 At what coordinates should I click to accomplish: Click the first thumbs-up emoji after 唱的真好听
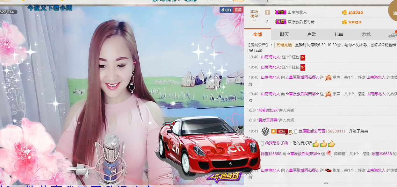click(x=316, y=143)
